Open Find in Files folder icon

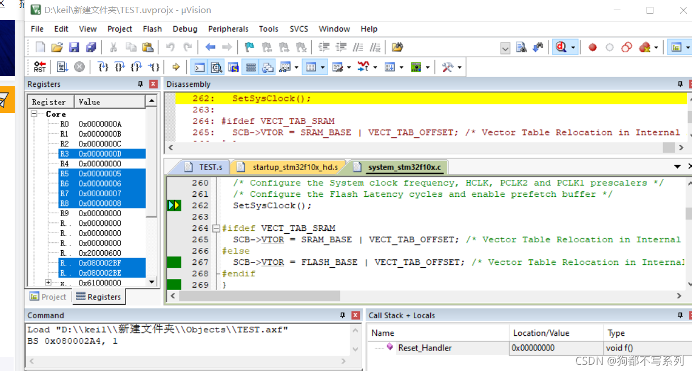coord(397,47)
